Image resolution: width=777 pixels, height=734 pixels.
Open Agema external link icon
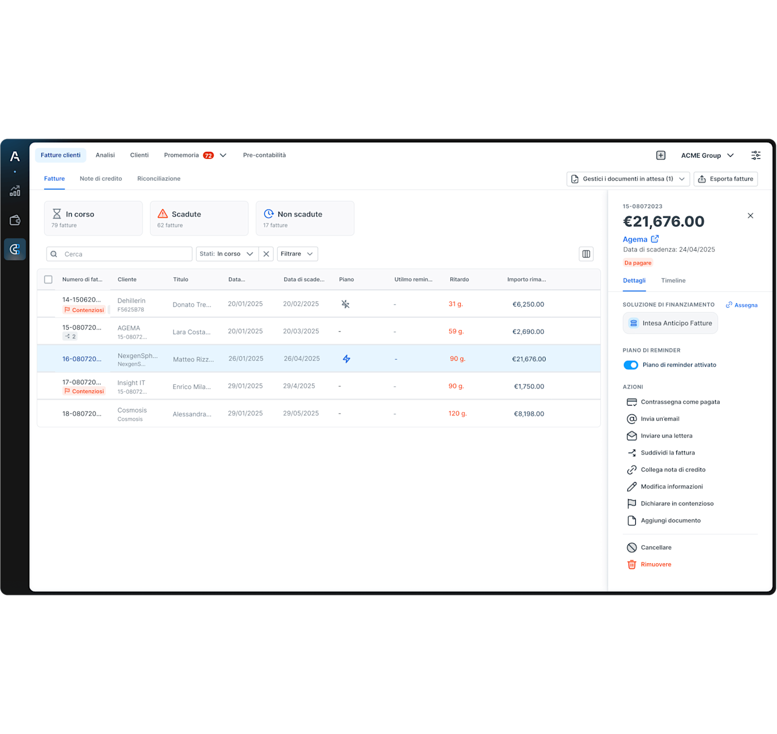[x=655, y=239]
